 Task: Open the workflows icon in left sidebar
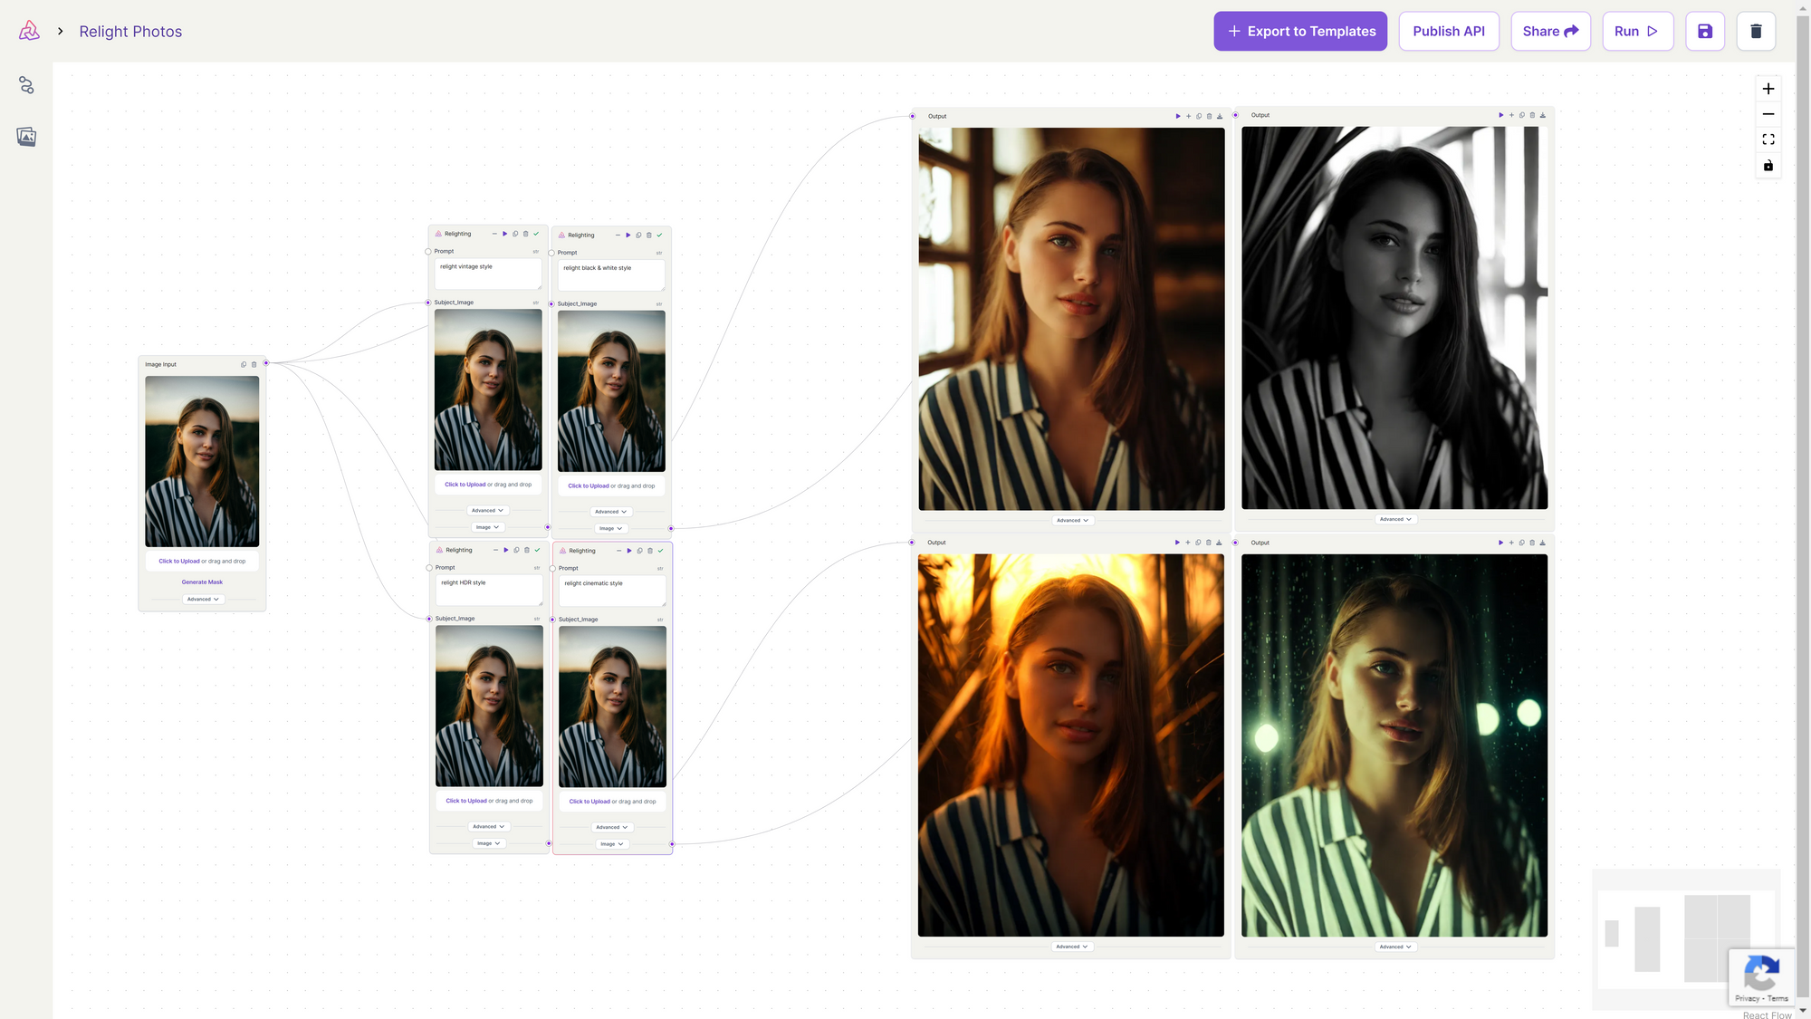[x=26, y=85]
